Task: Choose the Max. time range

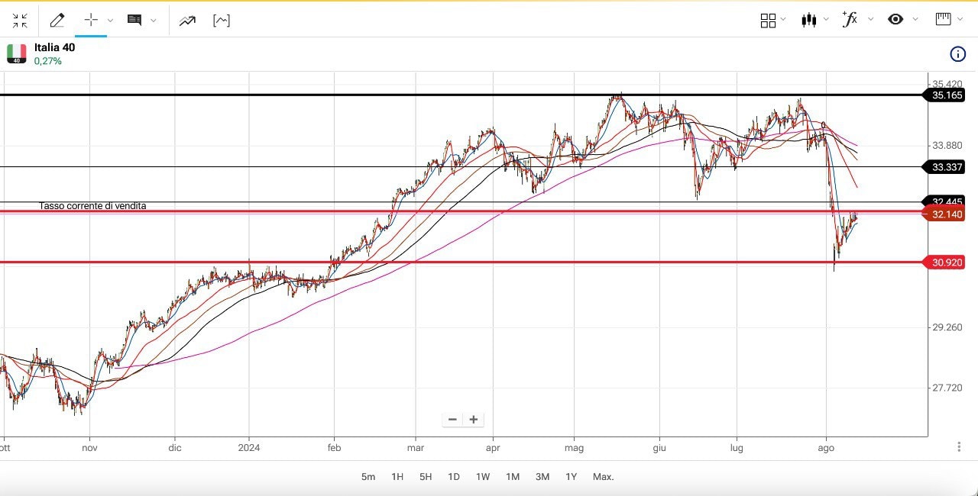Action: (603, 477)
